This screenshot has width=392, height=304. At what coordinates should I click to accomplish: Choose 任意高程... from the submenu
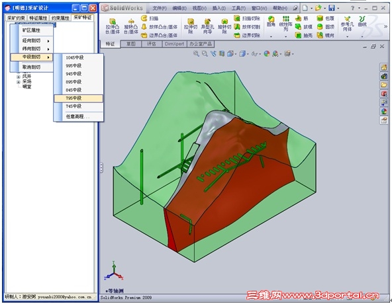click(x=79, y=116)
